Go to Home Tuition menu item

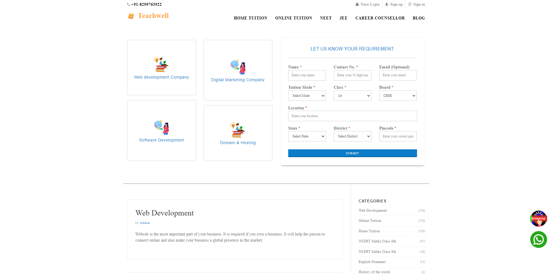[x=250, y=18]
